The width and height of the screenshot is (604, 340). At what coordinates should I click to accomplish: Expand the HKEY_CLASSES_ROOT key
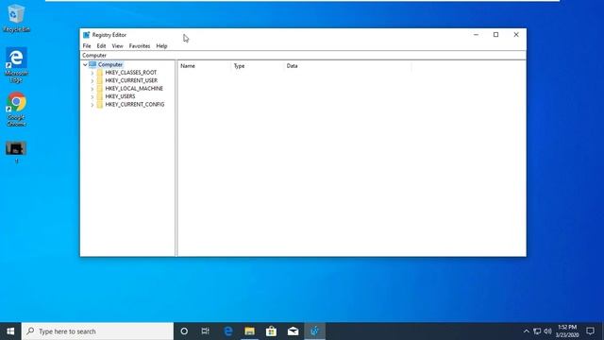(x=92, y=73)
